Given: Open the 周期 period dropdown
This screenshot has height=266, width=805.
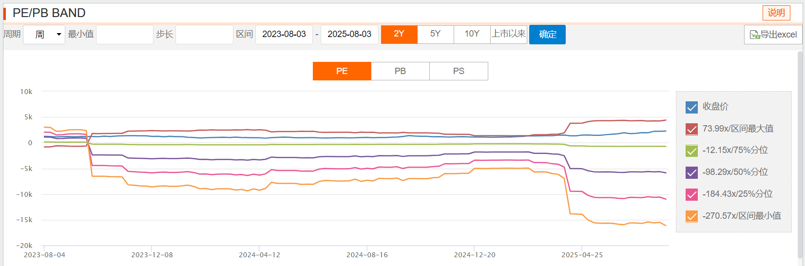Looking at the screenshot, I should pyautogui.click(x=44, y=35).
